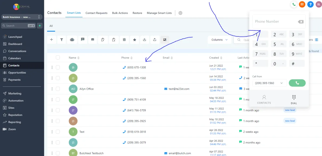Add a new contact with plus icon

[52, 39]
